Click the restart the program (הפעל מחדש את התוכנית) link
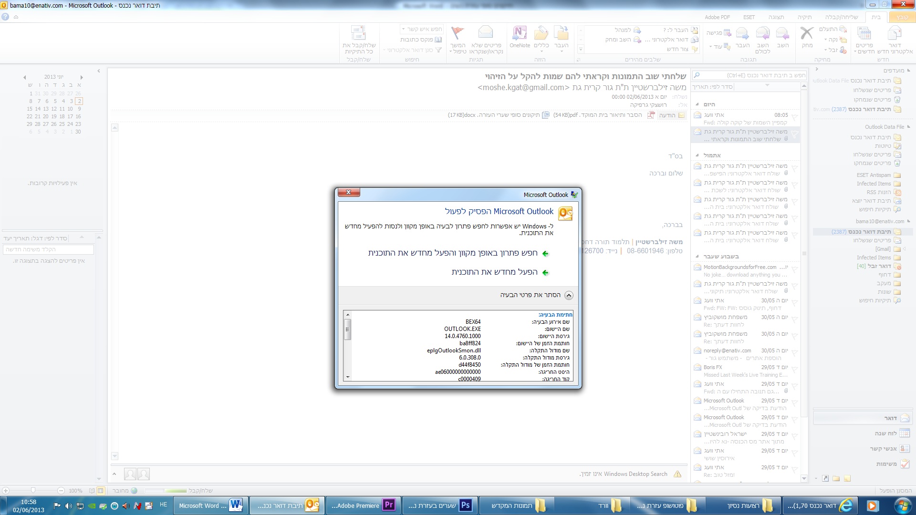916x515 pixels. 494,272
